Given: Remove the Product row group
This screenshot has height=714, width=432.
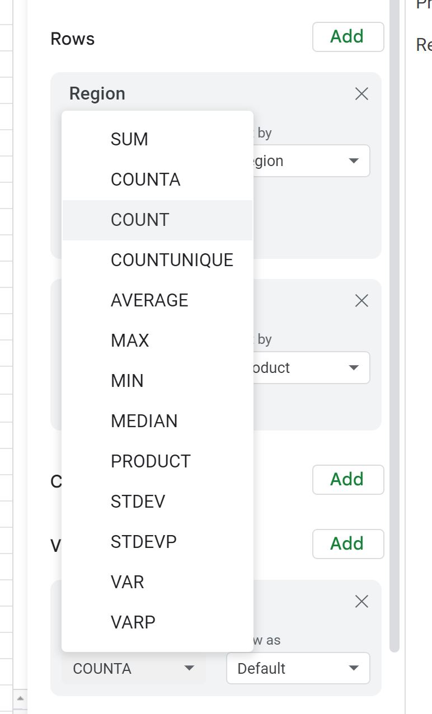Looking at the screenshot, I should coord(361,300).
